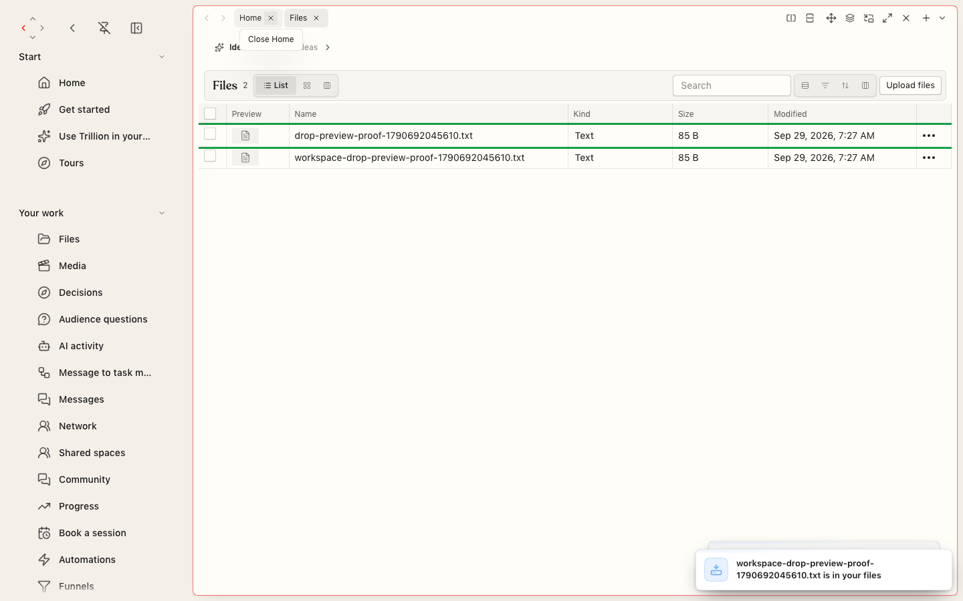Collapse the sidebar with the panel icon
The width and height of the screenshot is (963, 601).
pyautogui.click(x=136, y=28)
